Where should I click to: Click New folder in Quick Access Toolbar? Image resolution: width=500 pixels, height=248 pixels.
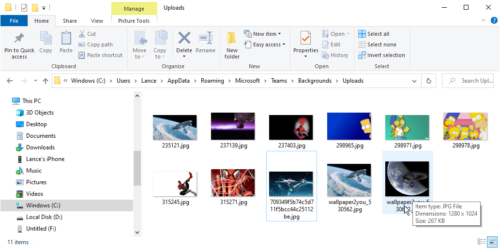pos(35,7)
